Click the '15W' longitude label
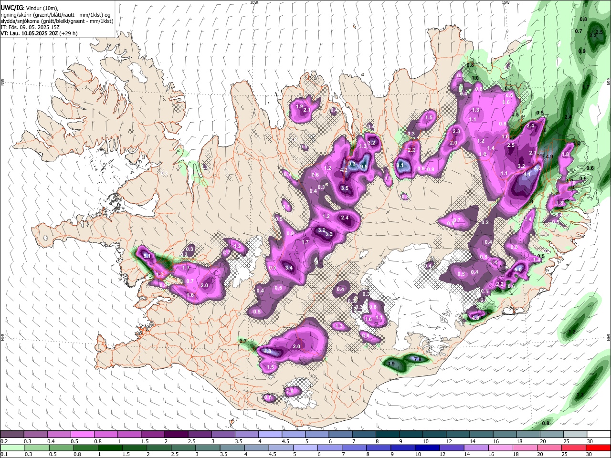The image size is (611, 458). (505, 2)
